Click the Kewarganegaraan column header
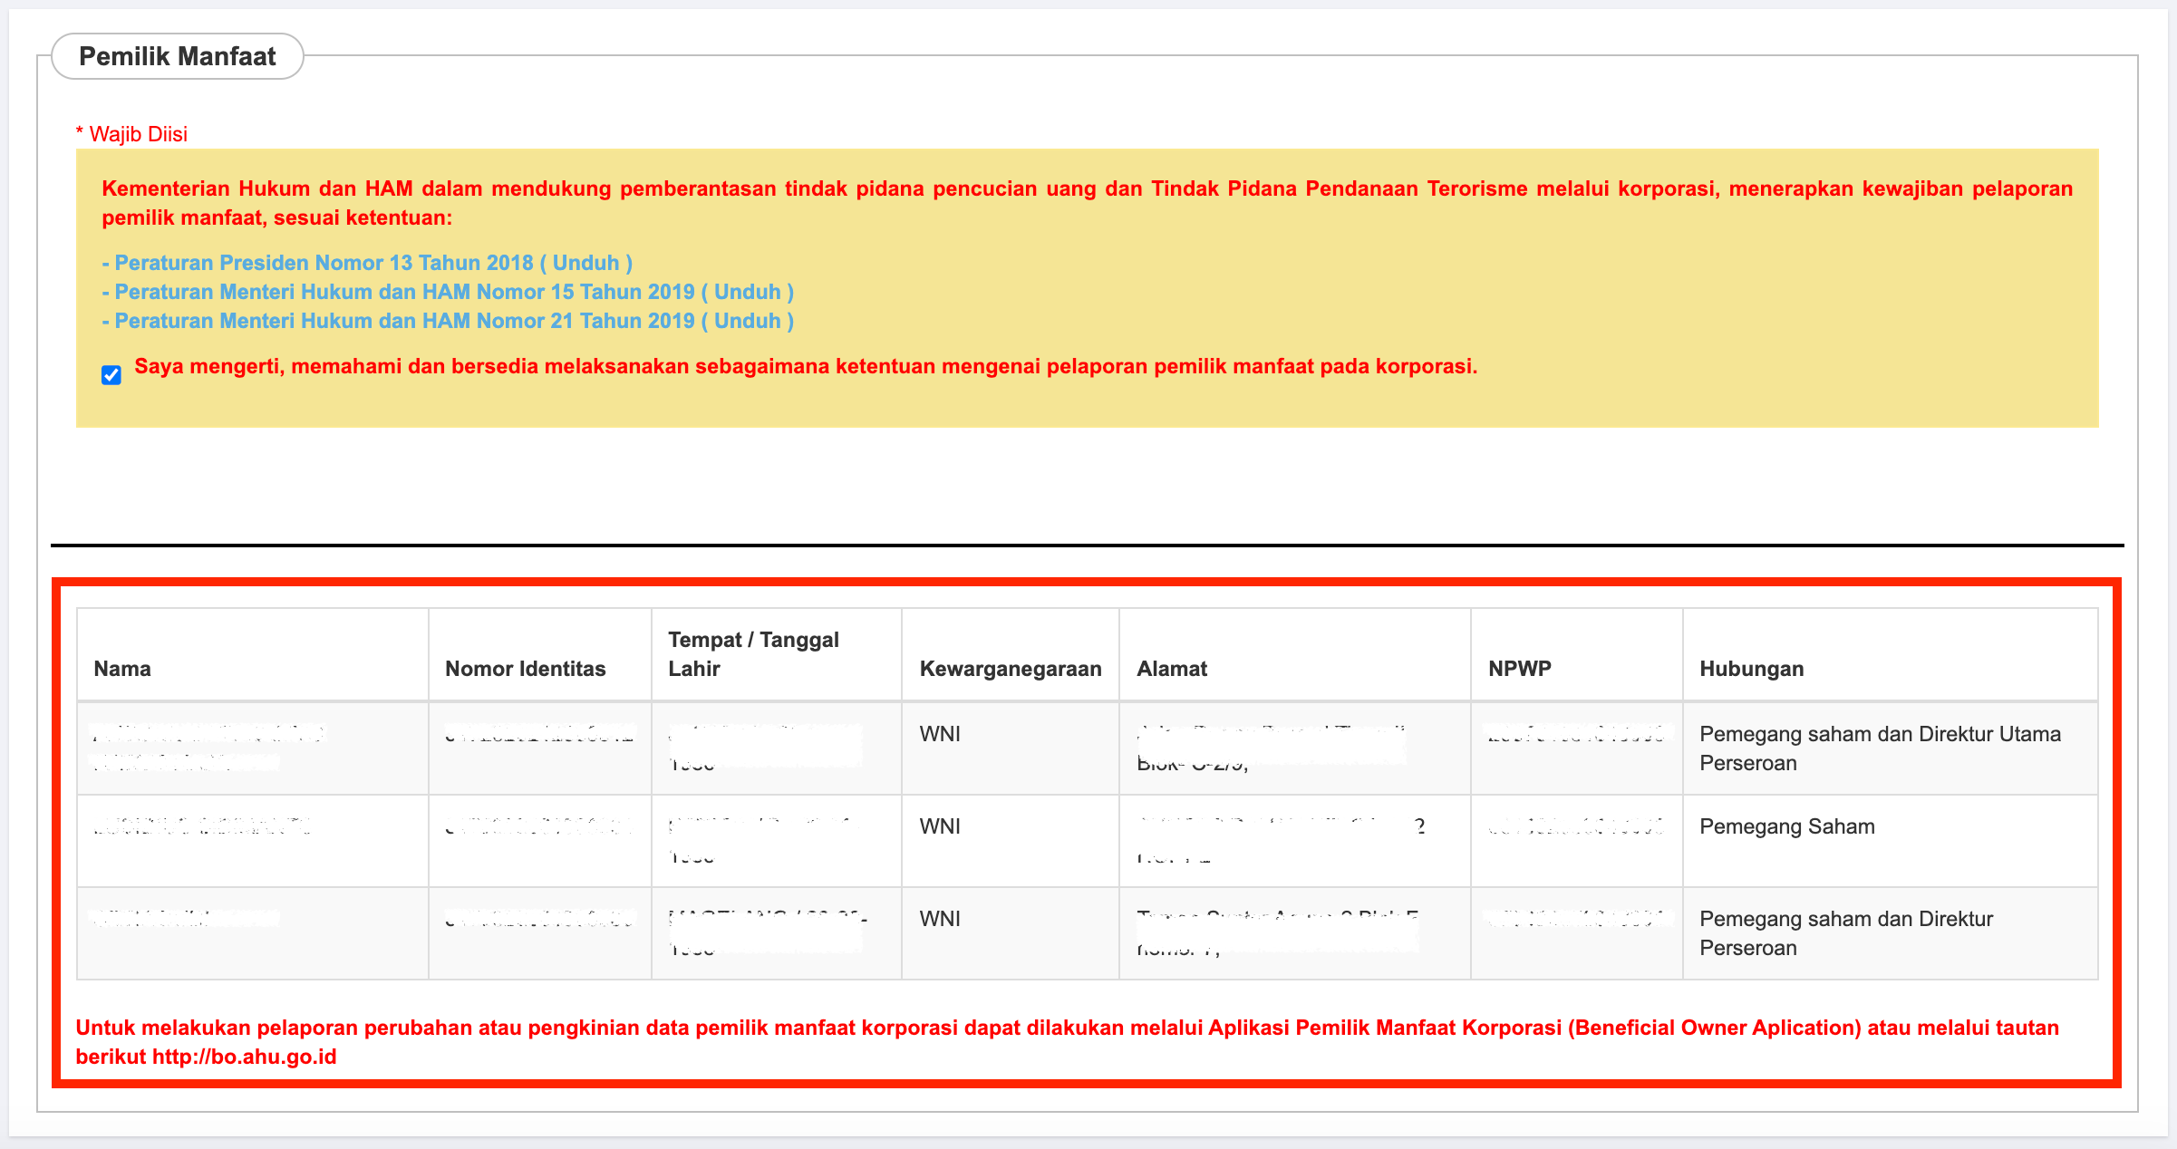This screenshot has width=2177, height=1149. coord(1010,669)
